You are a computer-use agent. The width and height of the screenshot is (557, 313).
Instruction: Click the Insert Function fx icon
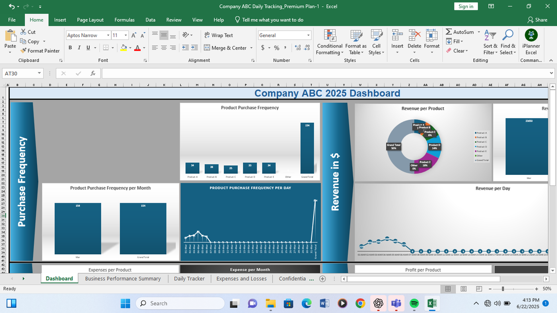93,73
